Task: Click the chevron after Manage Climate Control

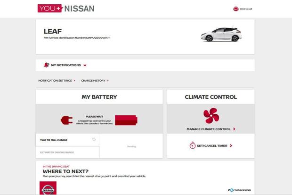Action: [x=234, y=129]
